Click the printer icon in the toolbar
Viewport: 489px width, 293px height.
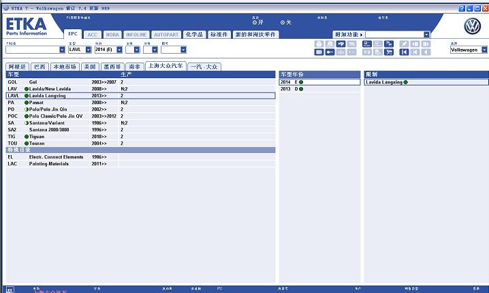coord(319,44)
